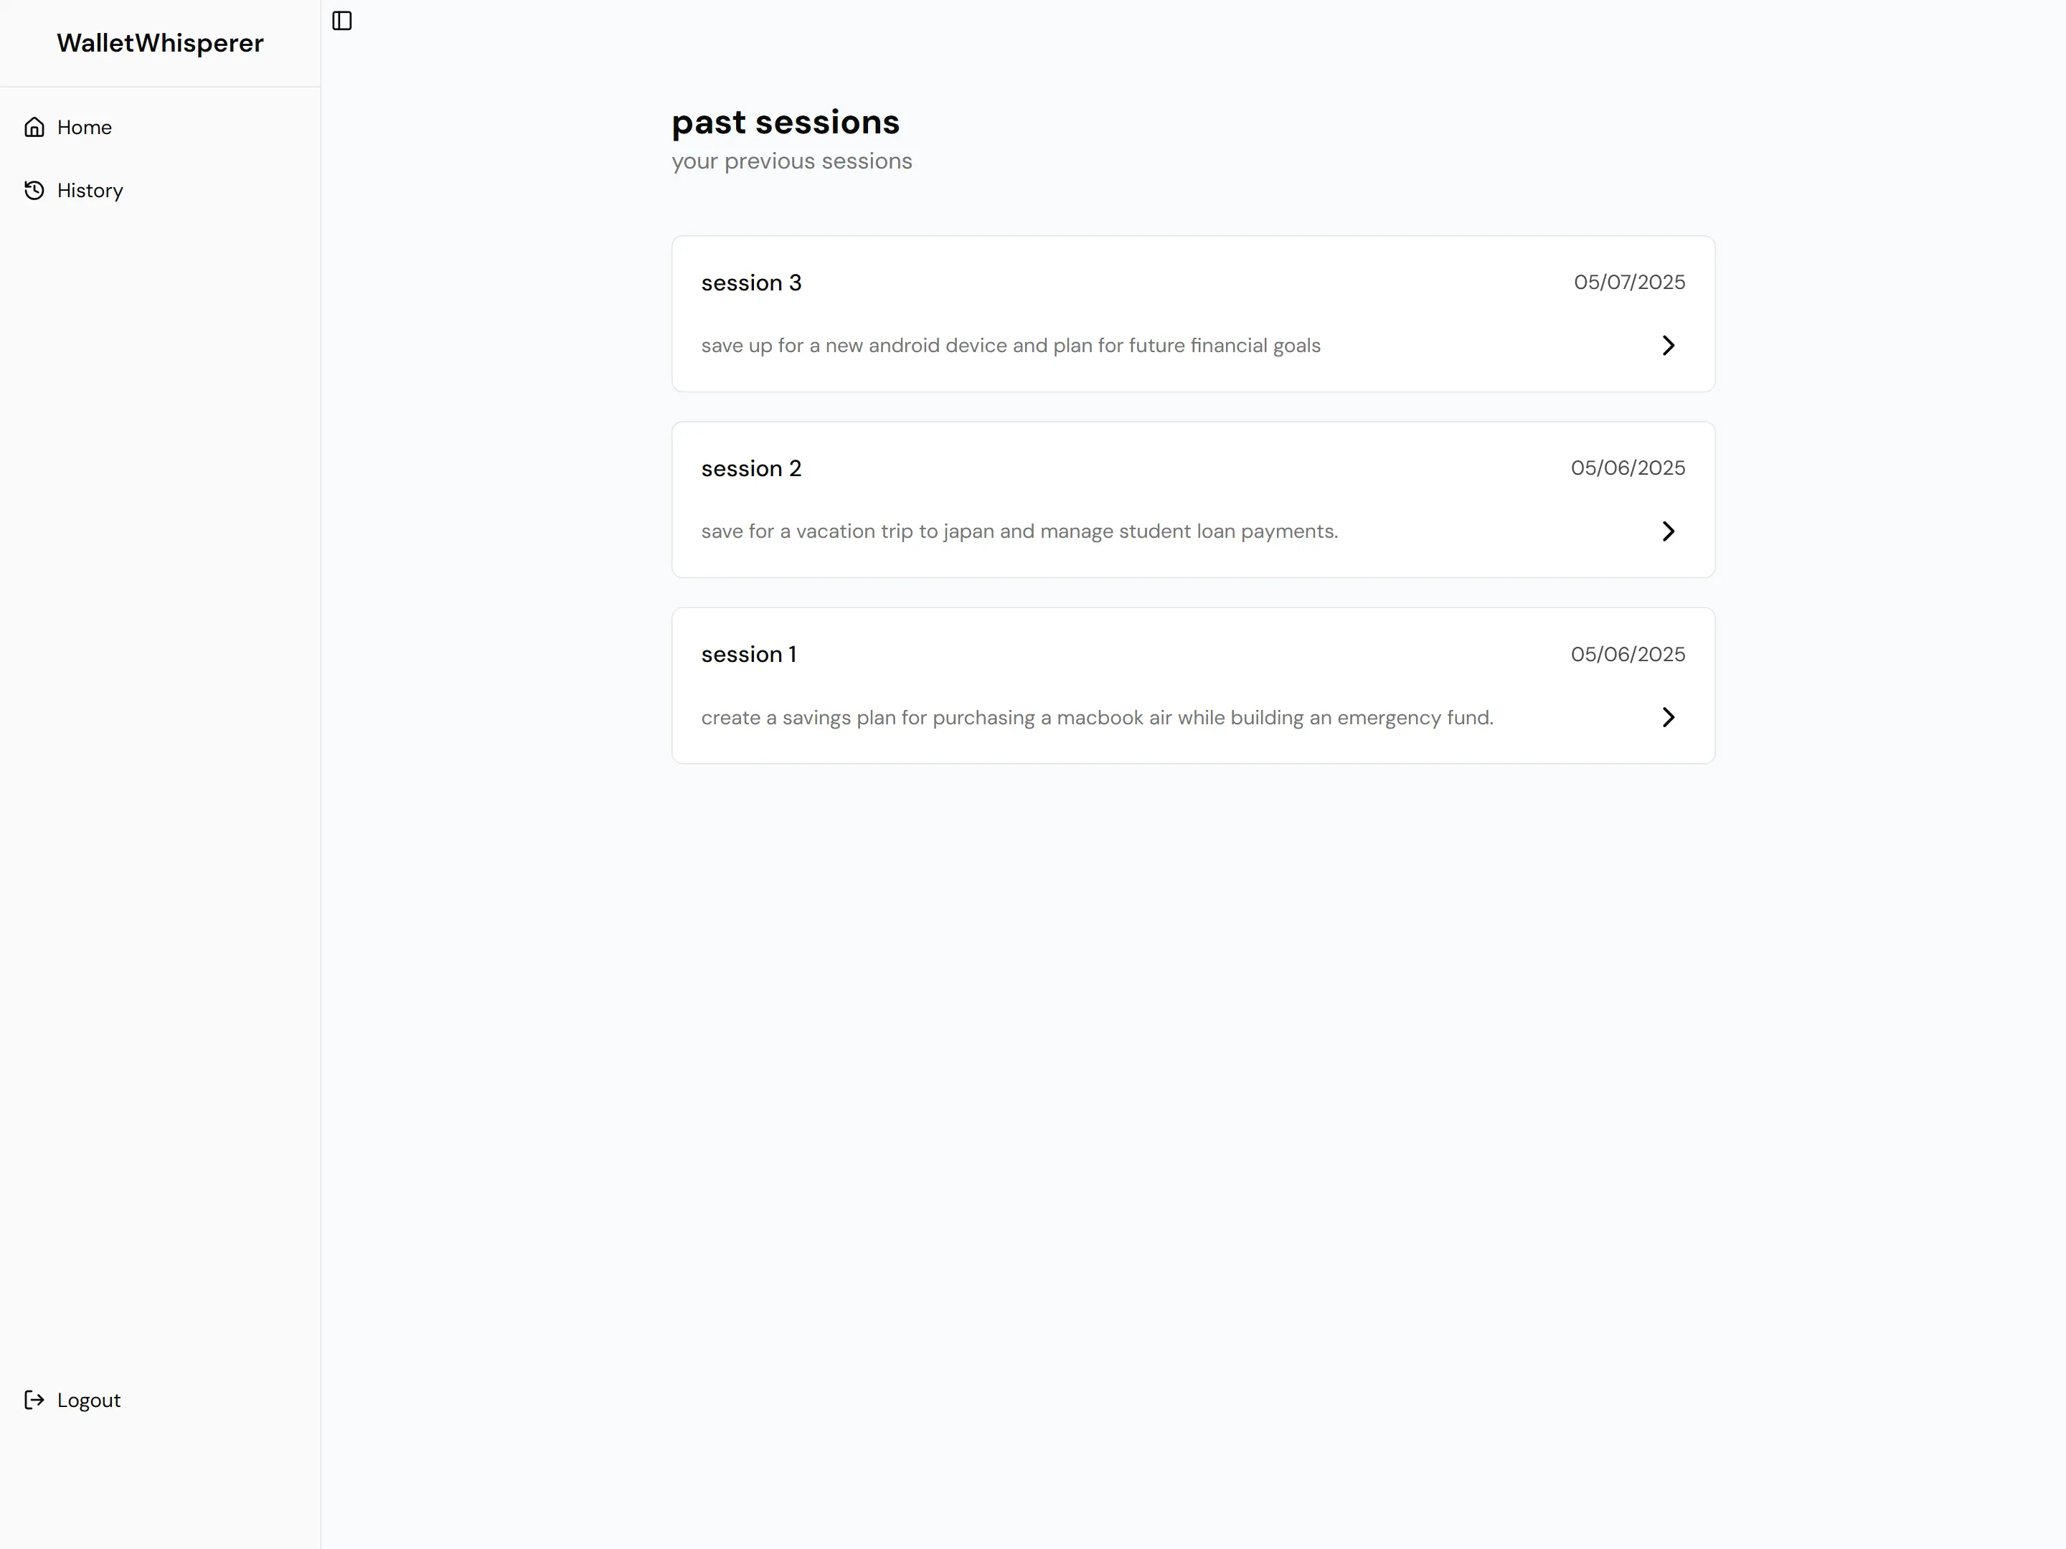The image size is (2066, 1549).
Task: Open session 1 using its chevron arrow
Action: tap(1669, 717)
